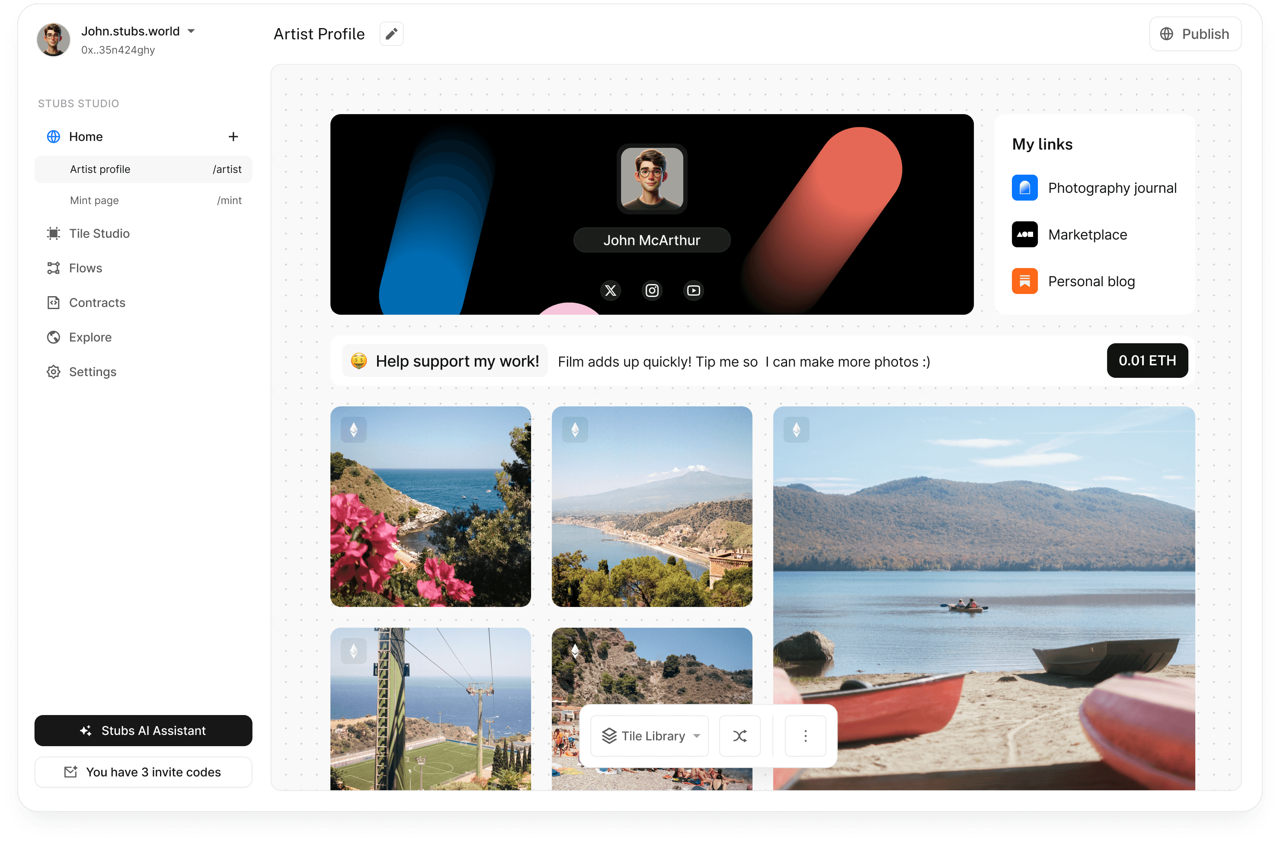Click the shuffle icon in floating toolbar
Viewport: 1280px width, 843px height.
tap(739, 735)
